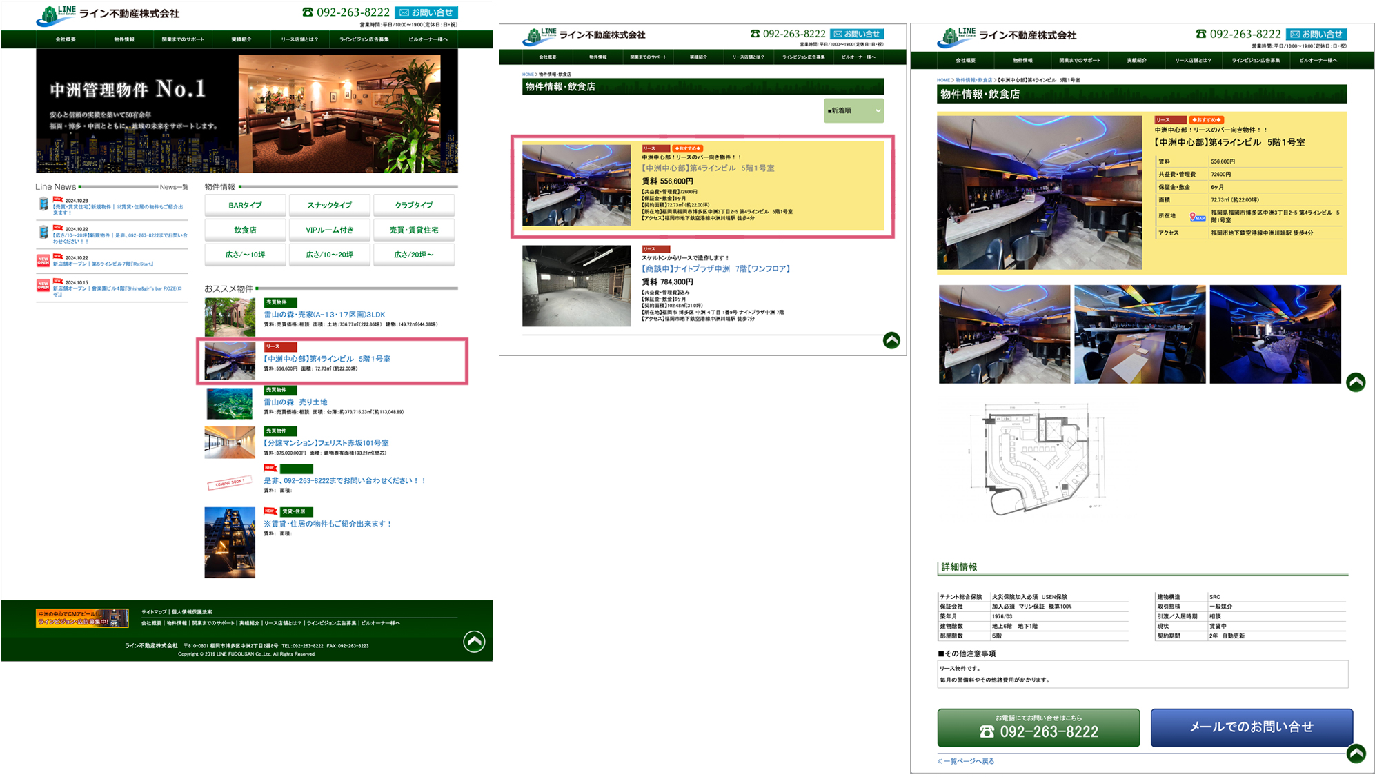Click the お問い合せ mail button in the homepage header
1375x777 pixels.
tap(426, 12)
